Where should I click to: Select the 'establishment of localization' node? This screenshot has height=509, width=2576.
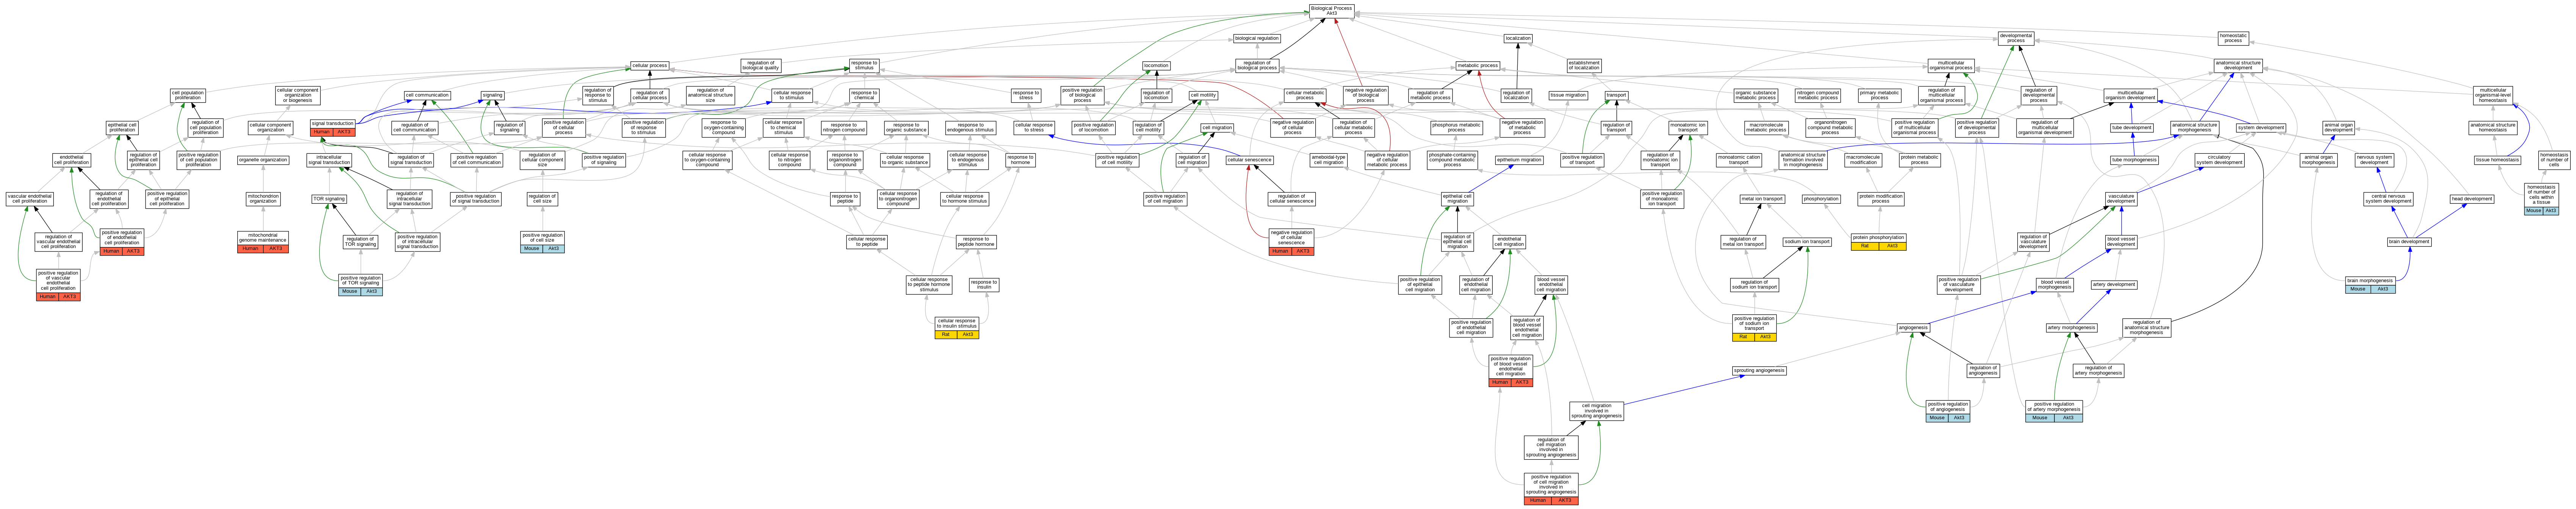pyautogui.click(x=1584, y=66)
